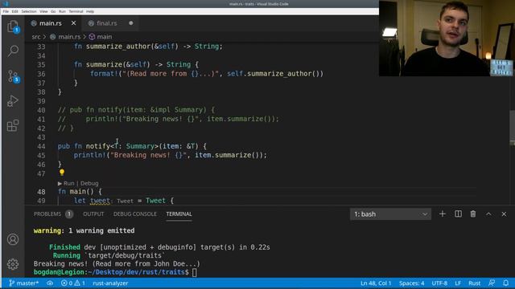
Task: Maximize terminal panel with up chevron
Action: [x=488, y=214]
